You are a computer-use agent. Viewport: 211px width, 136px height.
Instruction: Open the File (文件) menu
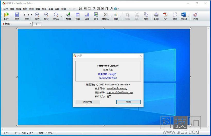pos(6,9)
